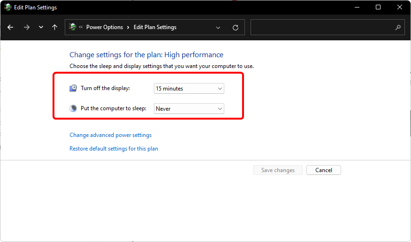This screenshot has height=242, width=411.
Task: Focus the Control Panel search box
Action: [327, 27]
